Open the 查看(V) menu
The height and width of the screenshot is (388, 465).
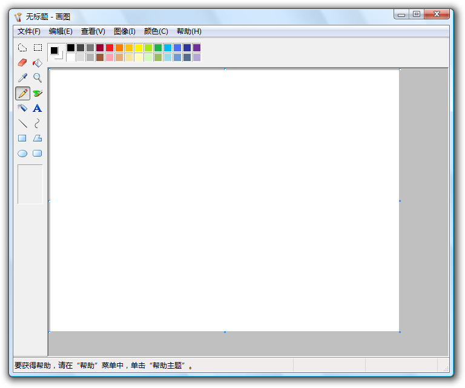click(x=93, y=31)
